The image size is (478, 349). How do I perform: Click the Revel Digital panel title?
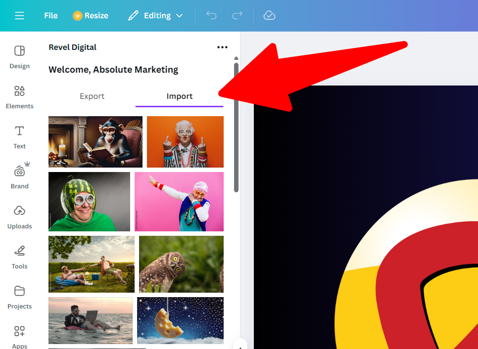[x=73, y=47]
